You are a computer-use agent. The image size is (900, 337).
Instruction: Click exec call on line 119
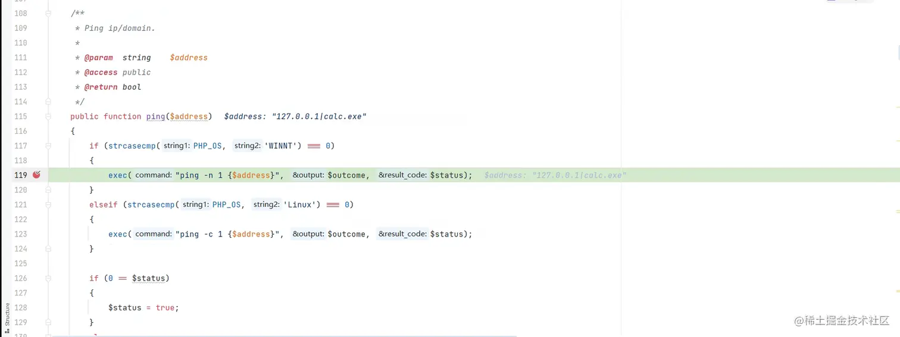pyautogui.click(x=118, y=175)
